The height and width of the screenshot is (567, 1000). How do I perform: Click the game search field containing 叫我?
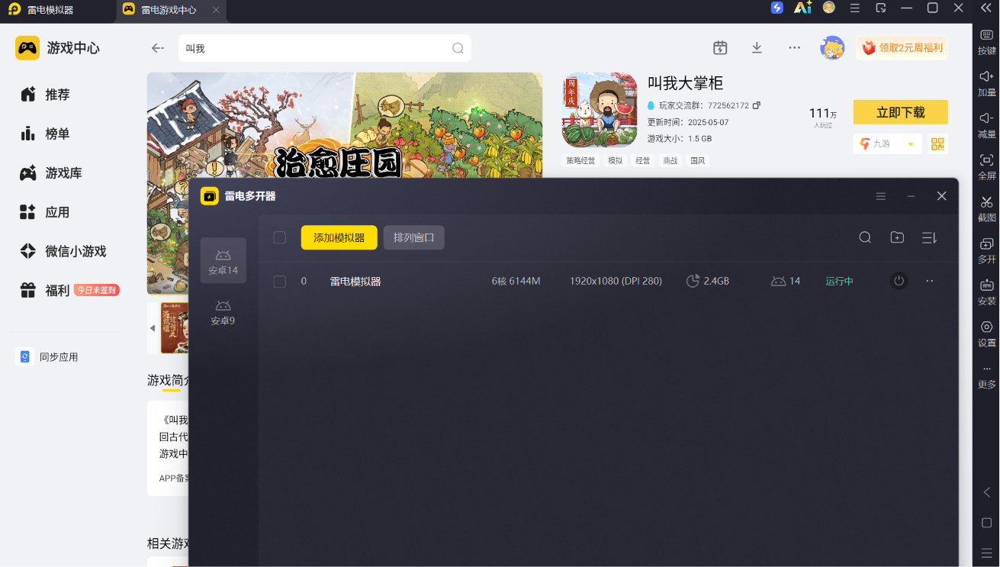pos(324,48)
